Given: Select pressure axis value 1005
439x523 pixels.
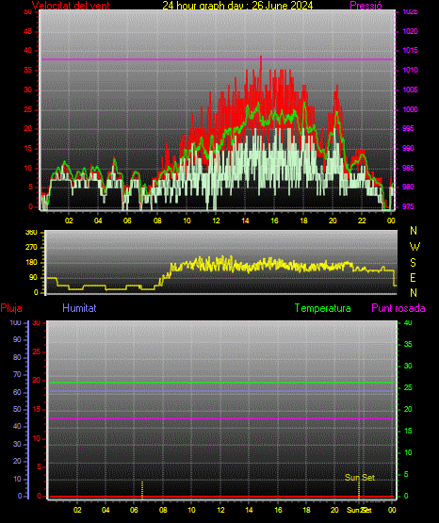Looking at the screenshot, I should 410,90.
